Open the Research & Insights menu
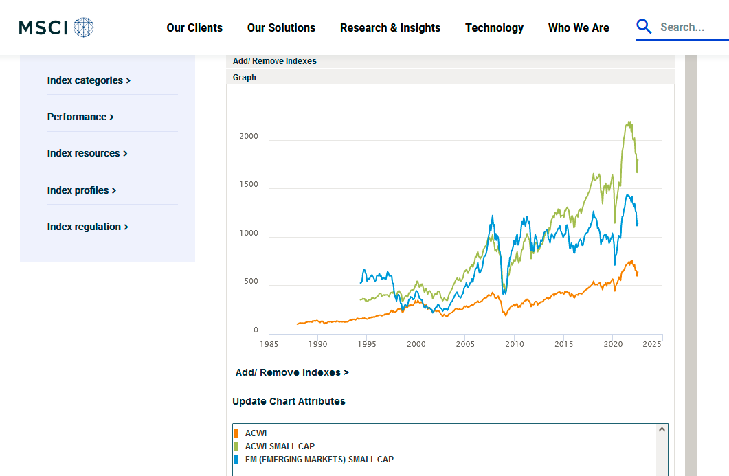729x476 pixels. click(x=390, y=28)
